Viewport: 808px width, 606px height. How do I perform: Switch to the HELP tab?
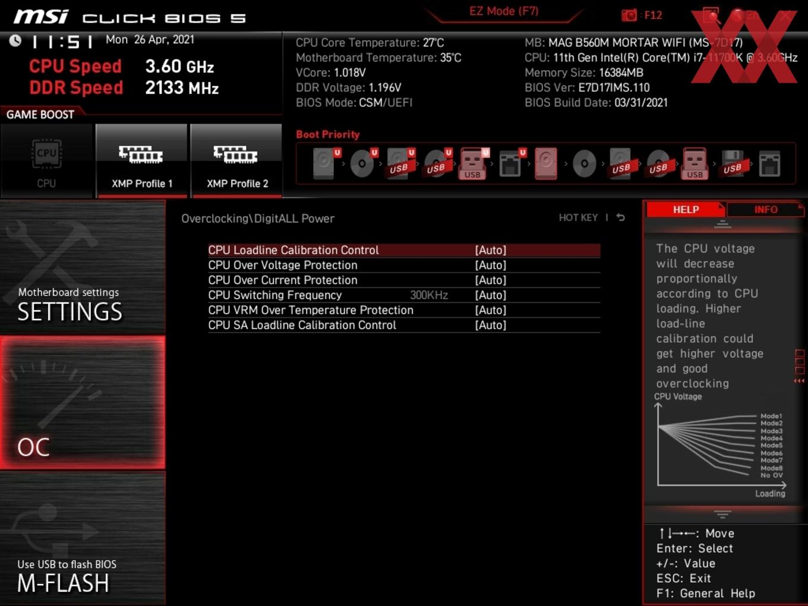coord(686,209)
